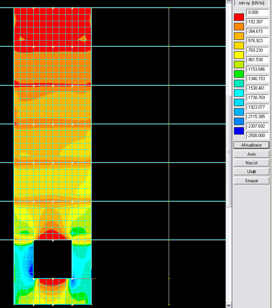The image size is (272, 308).
Task: Click the -2115.385 value field
Action: tap(257, 117)
